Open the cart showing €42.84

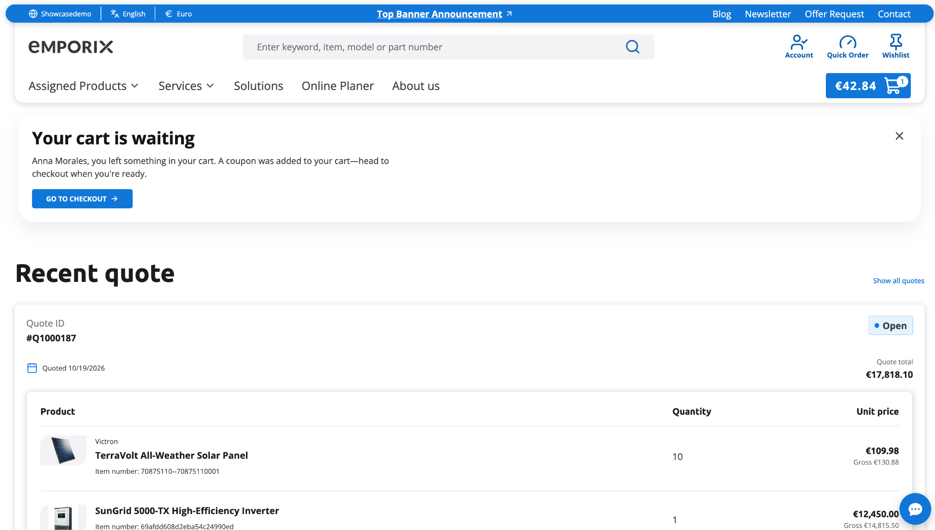(x=868, y=85)
